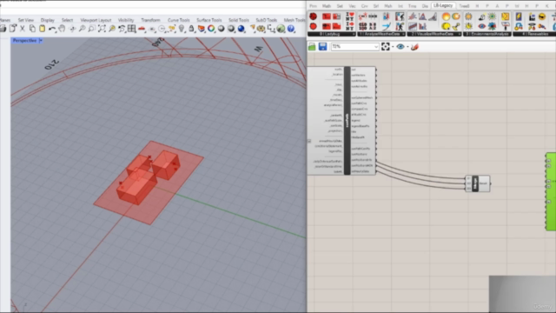This screenshot has height=313, width=556.
Task: Click the largest red box in viewport
Action: pyautogui.click(x=136, y=186)
